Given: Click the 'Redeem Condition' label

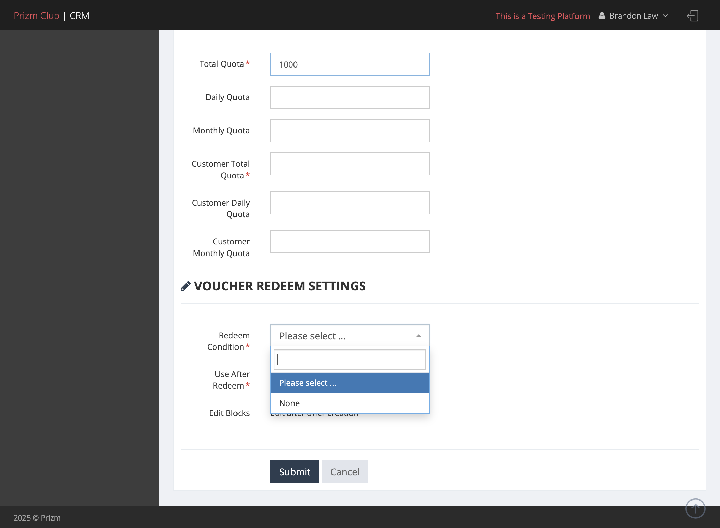Looking at the screenshot, I should point(228,341).
